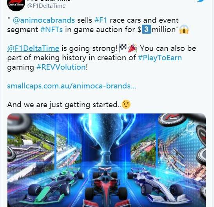Click the winking face emoji
214x207 pixels.
pyautogui.click(x=126, y=104)
